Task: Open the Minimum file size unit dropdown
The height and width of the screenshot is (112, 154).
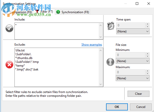Action: pos(133,61)
